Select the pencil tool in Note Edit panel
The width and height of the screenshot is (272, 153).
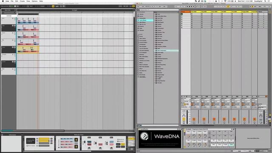pyautogui.click(x=15, y=13)
